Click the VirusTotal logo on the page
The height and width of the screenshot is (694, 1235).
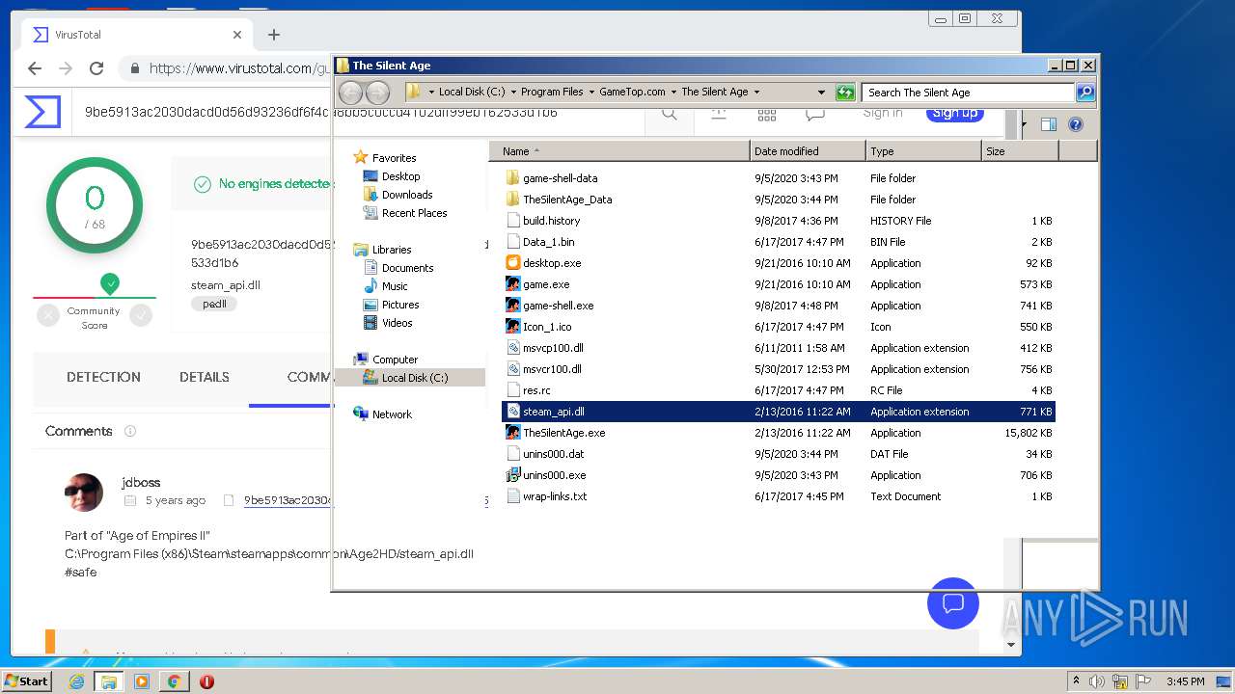(x=42, y=112)
